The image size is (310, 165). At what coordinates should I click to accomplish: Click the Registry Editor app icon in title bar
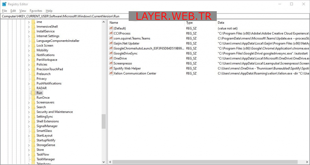[x=4, y=4]
